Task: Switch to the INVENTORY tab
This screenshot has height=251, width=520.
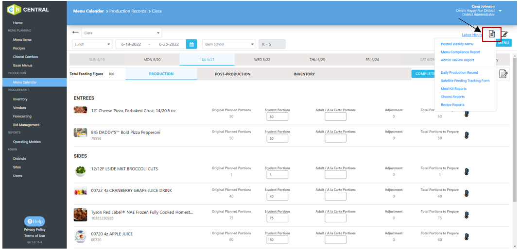Action: click(x=304, y=74)
